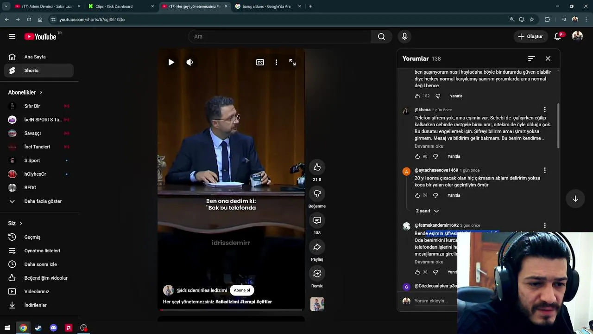Click the search magnifier button
Viewport: 593px width, 334px height.
point(381,37)
